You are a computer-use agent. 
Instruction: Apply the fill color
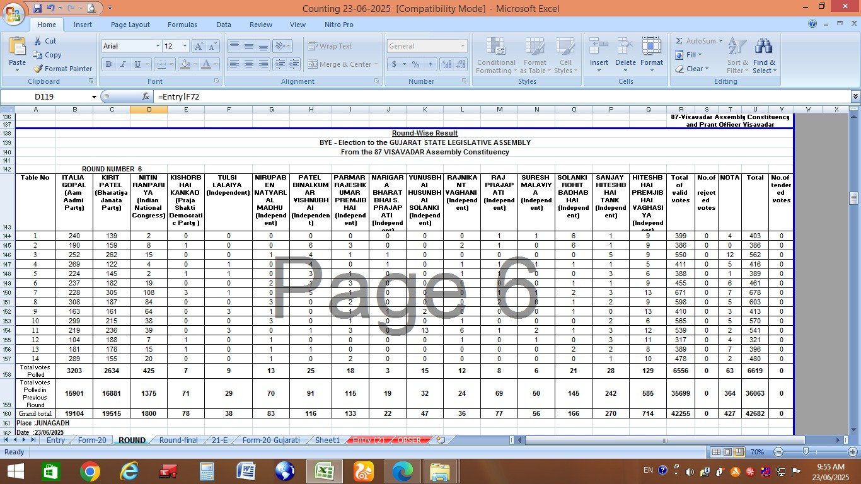click(x=185, y=64)
